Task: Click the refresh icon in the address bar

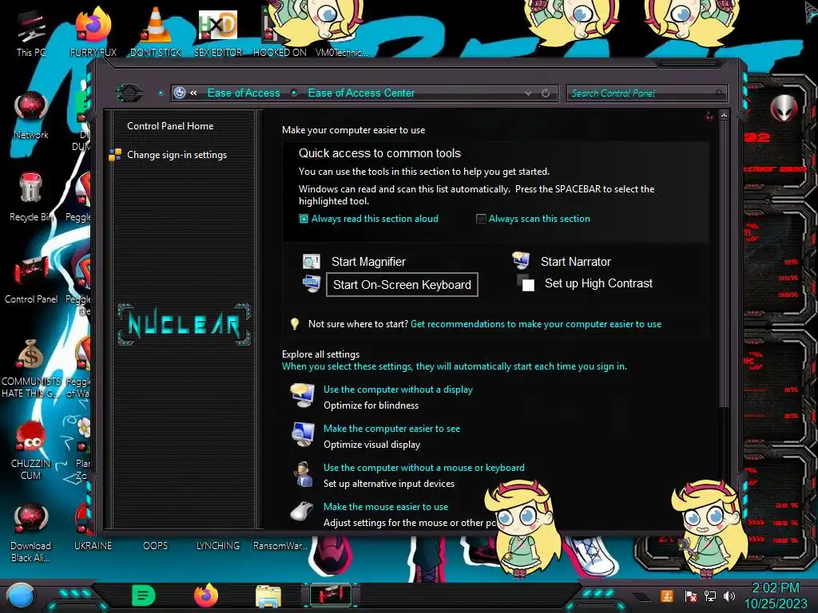Action: click(x=546, y=93)
